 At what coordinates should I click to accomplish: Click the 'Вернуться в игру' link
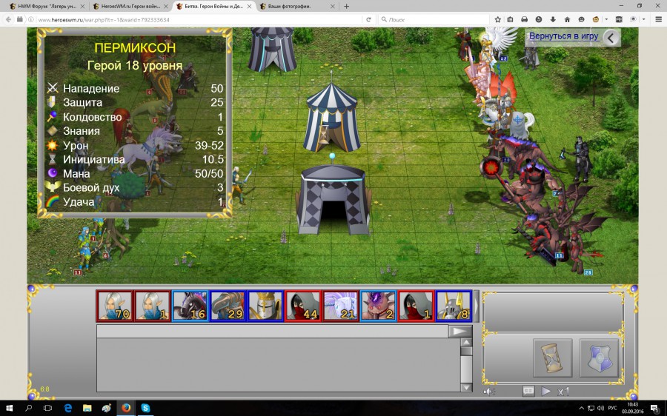pos(564,36)
